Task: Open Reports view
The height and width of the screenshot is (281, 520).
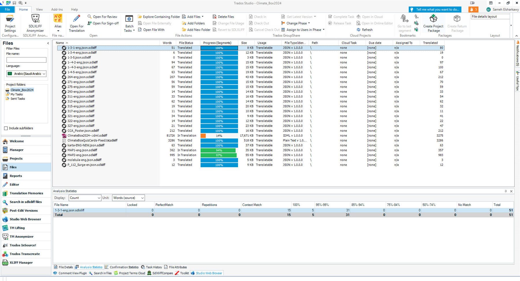Action: (26, 176)
